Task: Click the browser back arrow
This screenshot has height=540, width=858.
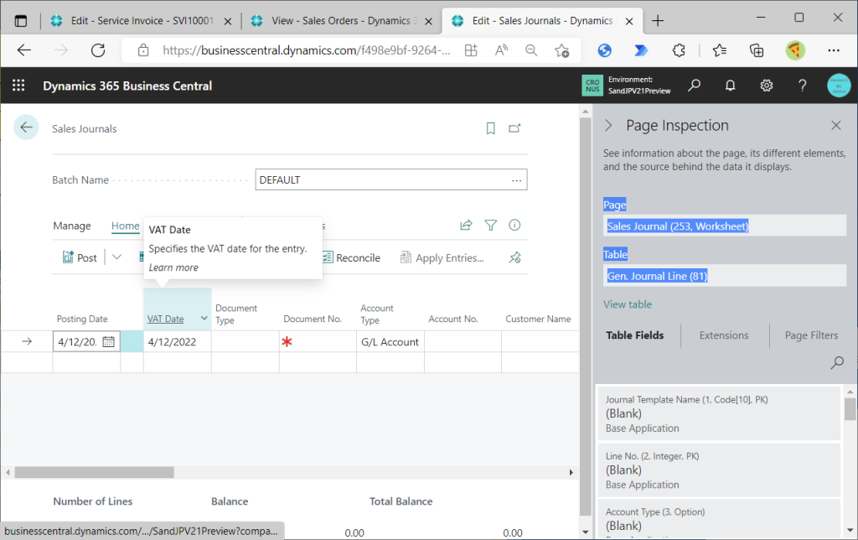Action: pos(24,50)
